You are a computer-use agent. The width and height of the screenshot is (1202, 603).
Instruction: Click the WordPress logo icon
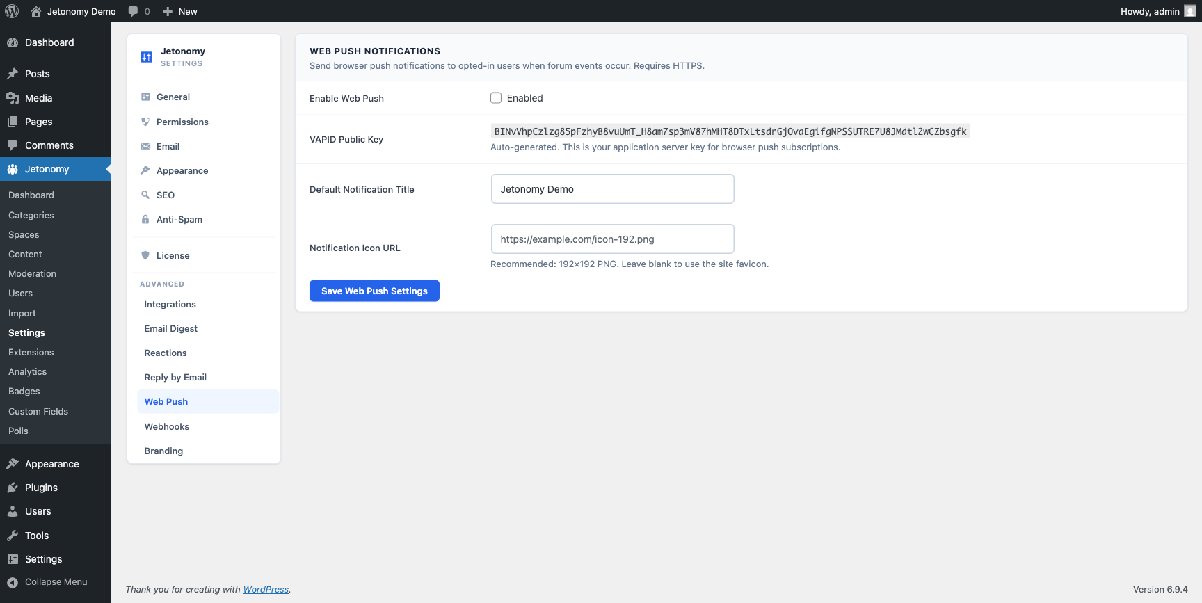12,11
